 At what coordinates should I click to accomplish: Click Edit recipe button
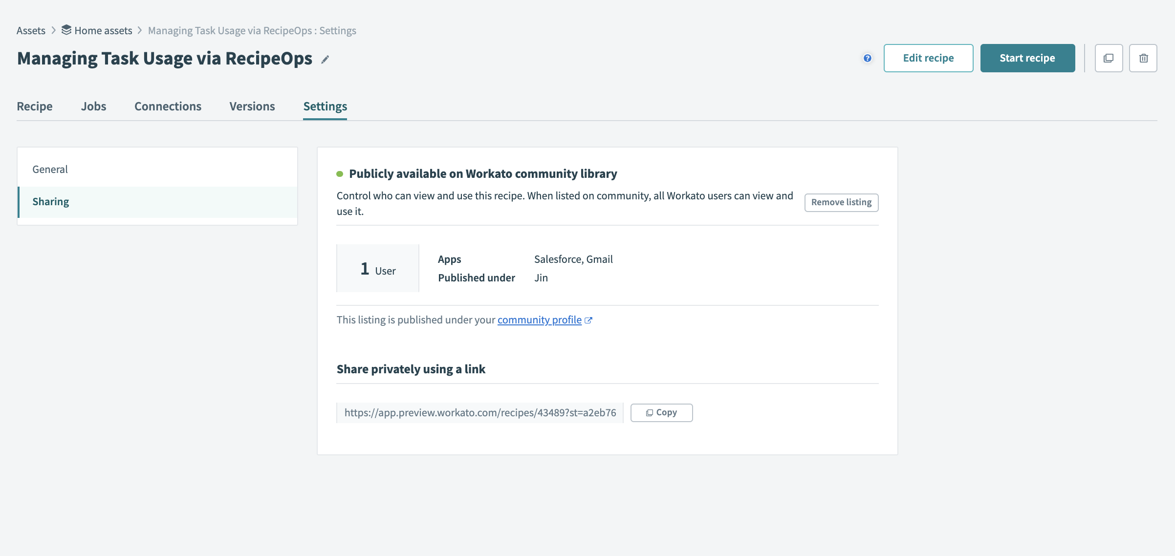pyautogui.click(x=929, y=58)
